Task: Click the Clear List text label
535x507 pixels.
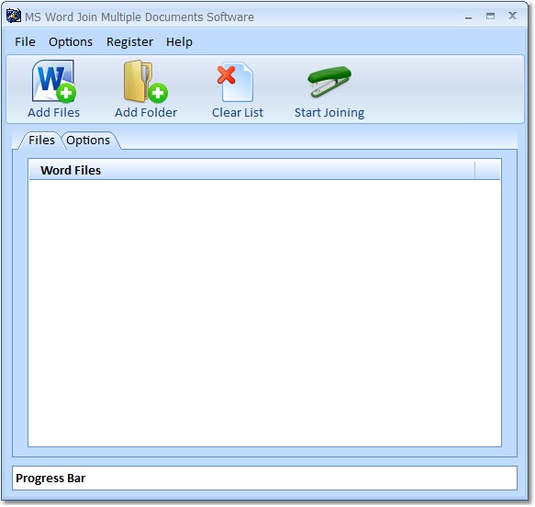Action: [238, 113]
